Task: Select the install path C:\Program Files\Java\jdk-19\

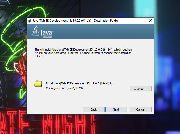Action: (x=65, y=88)
